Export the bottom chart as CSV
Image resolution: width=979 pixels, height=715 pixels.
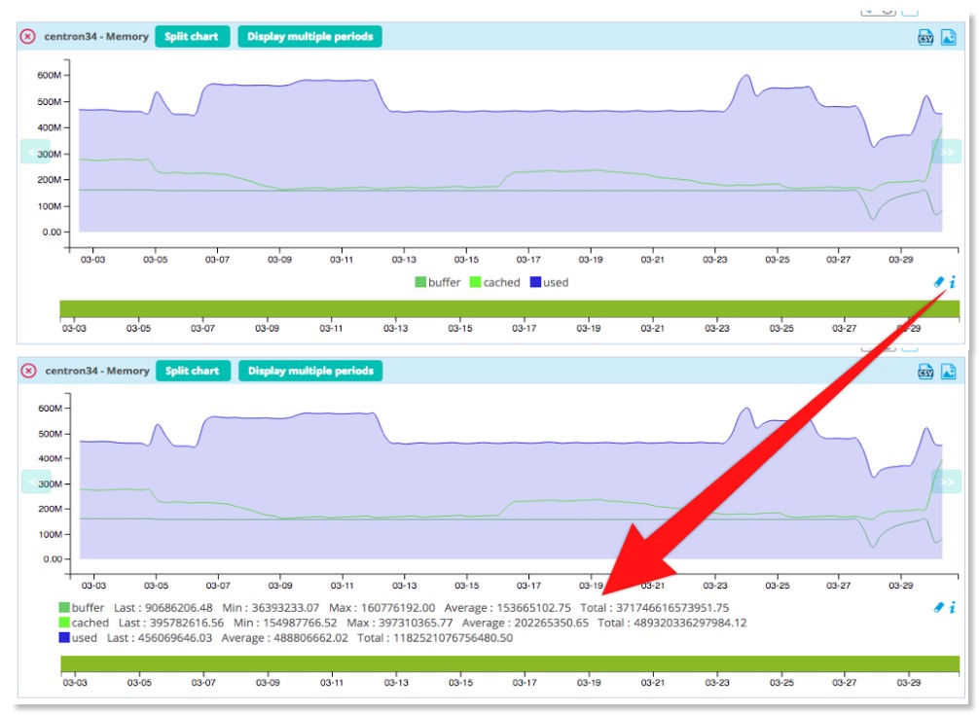925,371
